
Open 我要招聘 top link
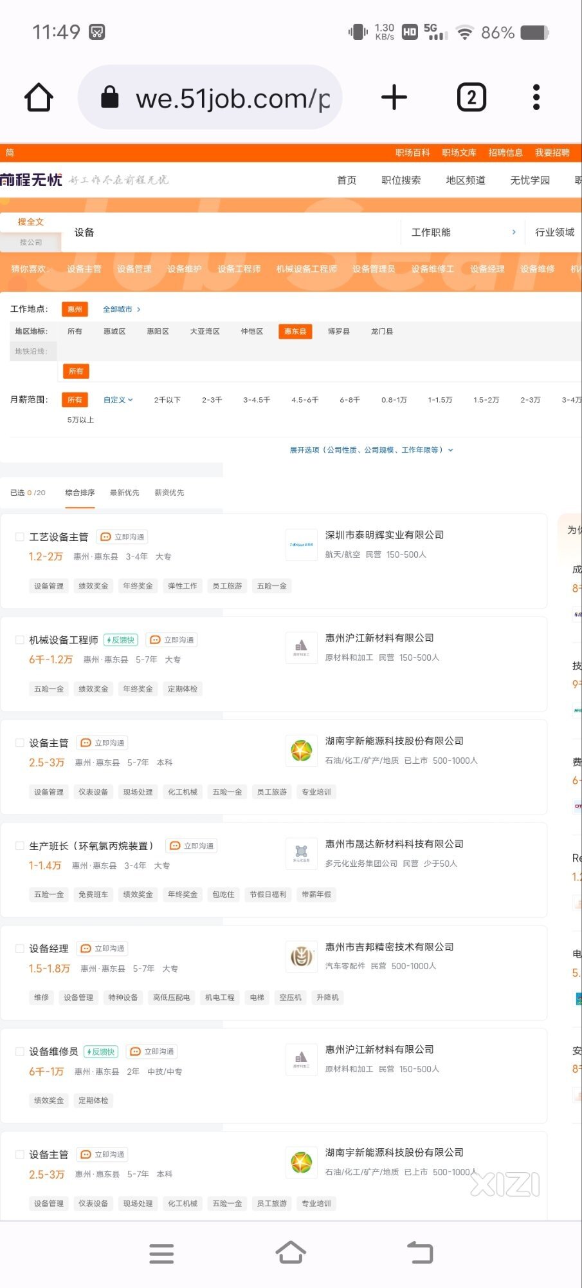[x=552, y=153]
